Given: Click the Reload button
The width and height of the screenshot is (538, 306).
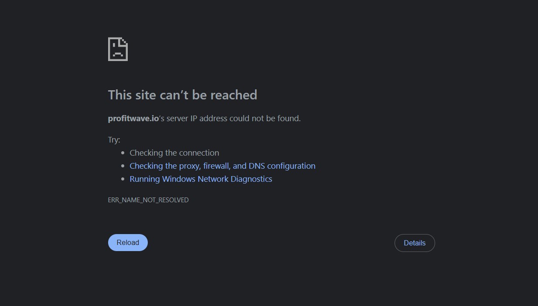Looking at the screenshot, I should click(x=128, y=243).
